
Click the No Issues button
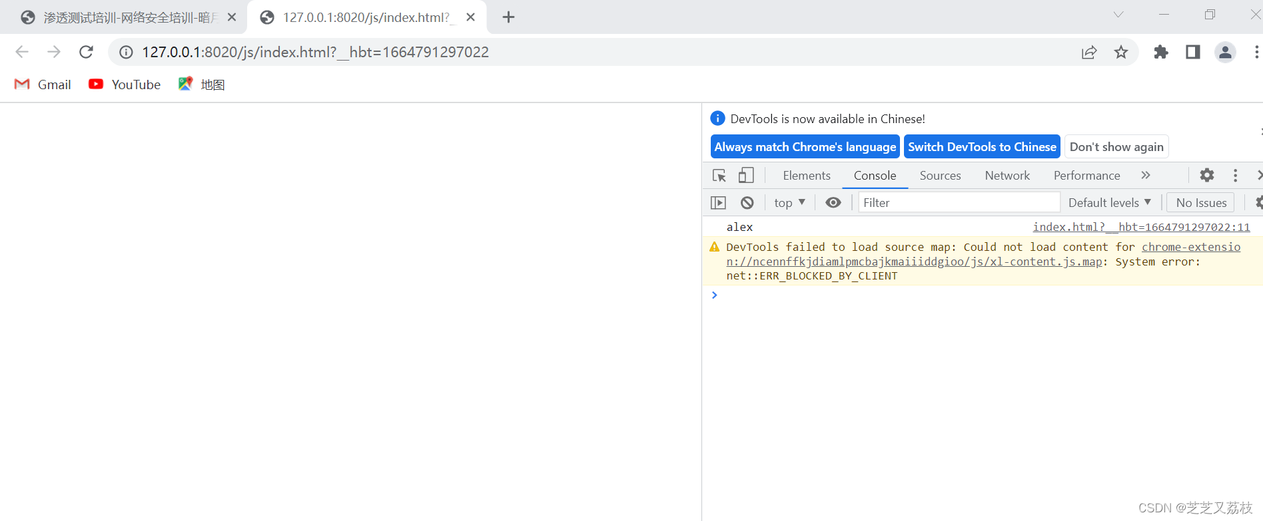1201,203
